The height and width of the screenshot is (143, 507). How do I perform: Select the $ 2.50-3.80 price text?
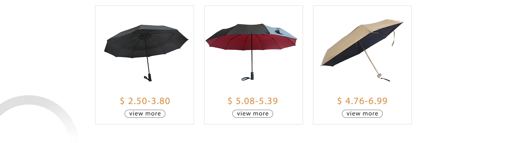(145, 101)
